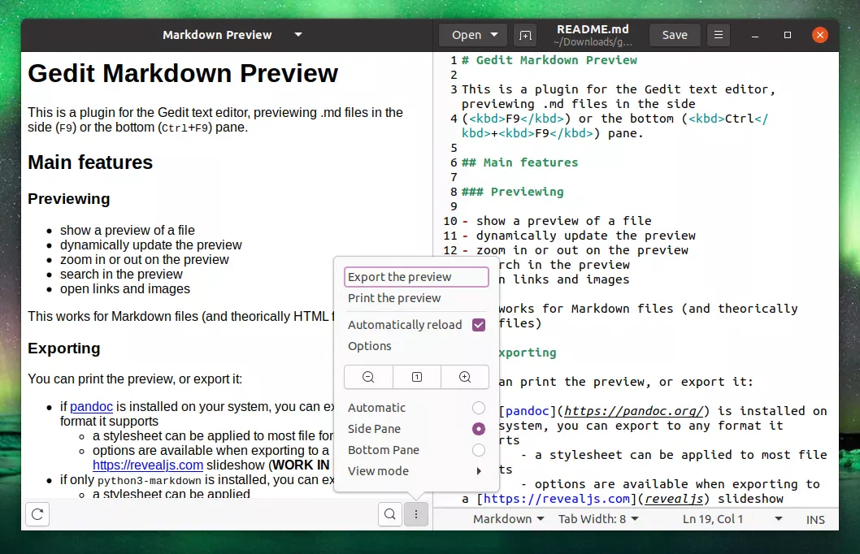Minimize the gedit window

[755, 35]
